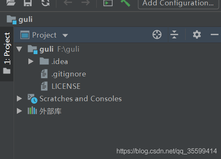Click the run target icon beside hammer
Viewport: 221px width, 159px height.
point(108,3)
